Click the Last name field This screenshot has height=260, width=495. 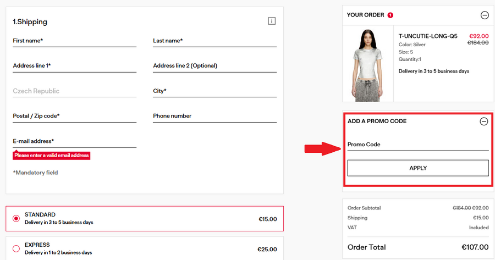215,41
